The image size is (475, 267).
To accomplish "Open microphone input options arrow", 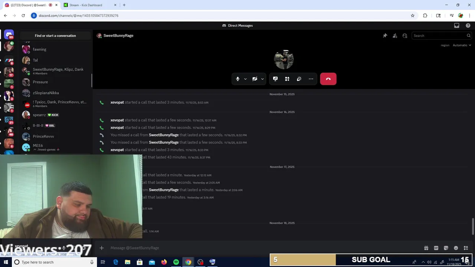I will coord(245,79).
